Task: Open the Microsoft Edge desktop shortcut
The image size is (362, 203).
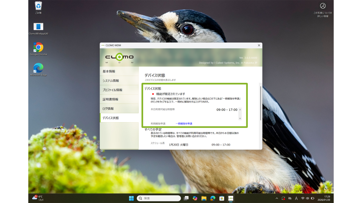Action: tap(38, 68)
